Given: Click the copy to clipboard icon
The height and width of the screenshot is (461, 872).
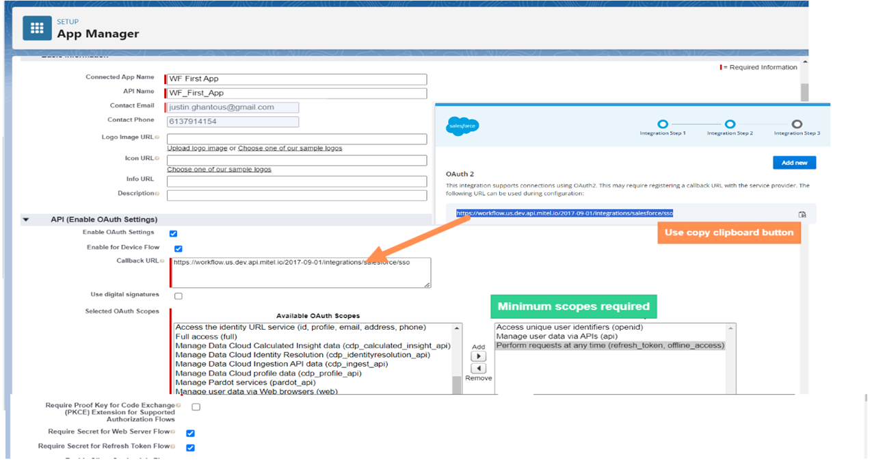Looking at the screenshot, I should point(802,214).
